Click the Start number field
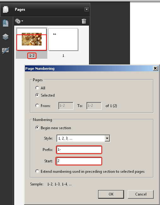Viewport: 160px width, 205px height. click(x=79, y=161)
